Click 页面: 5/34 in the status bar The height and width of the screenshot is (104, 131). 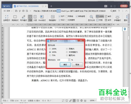14,101
